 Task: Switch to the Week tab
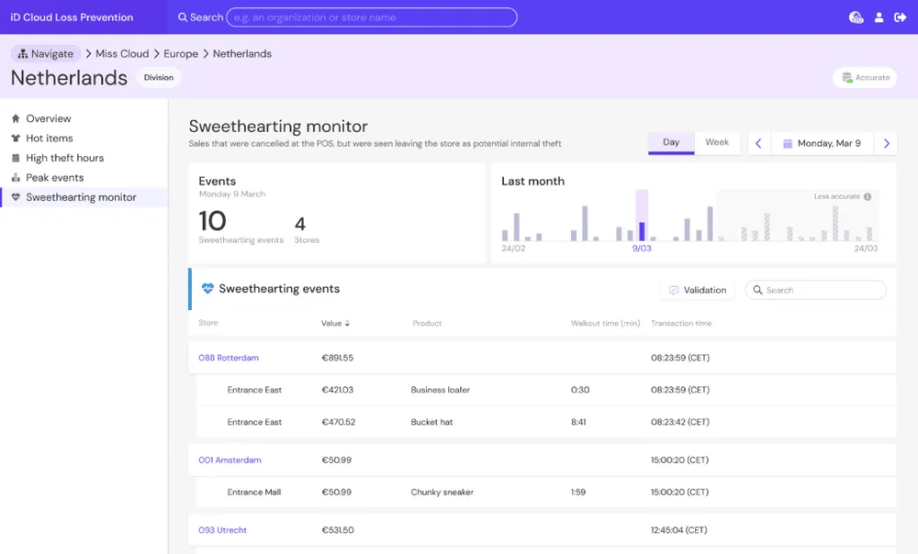coord(717,143)
